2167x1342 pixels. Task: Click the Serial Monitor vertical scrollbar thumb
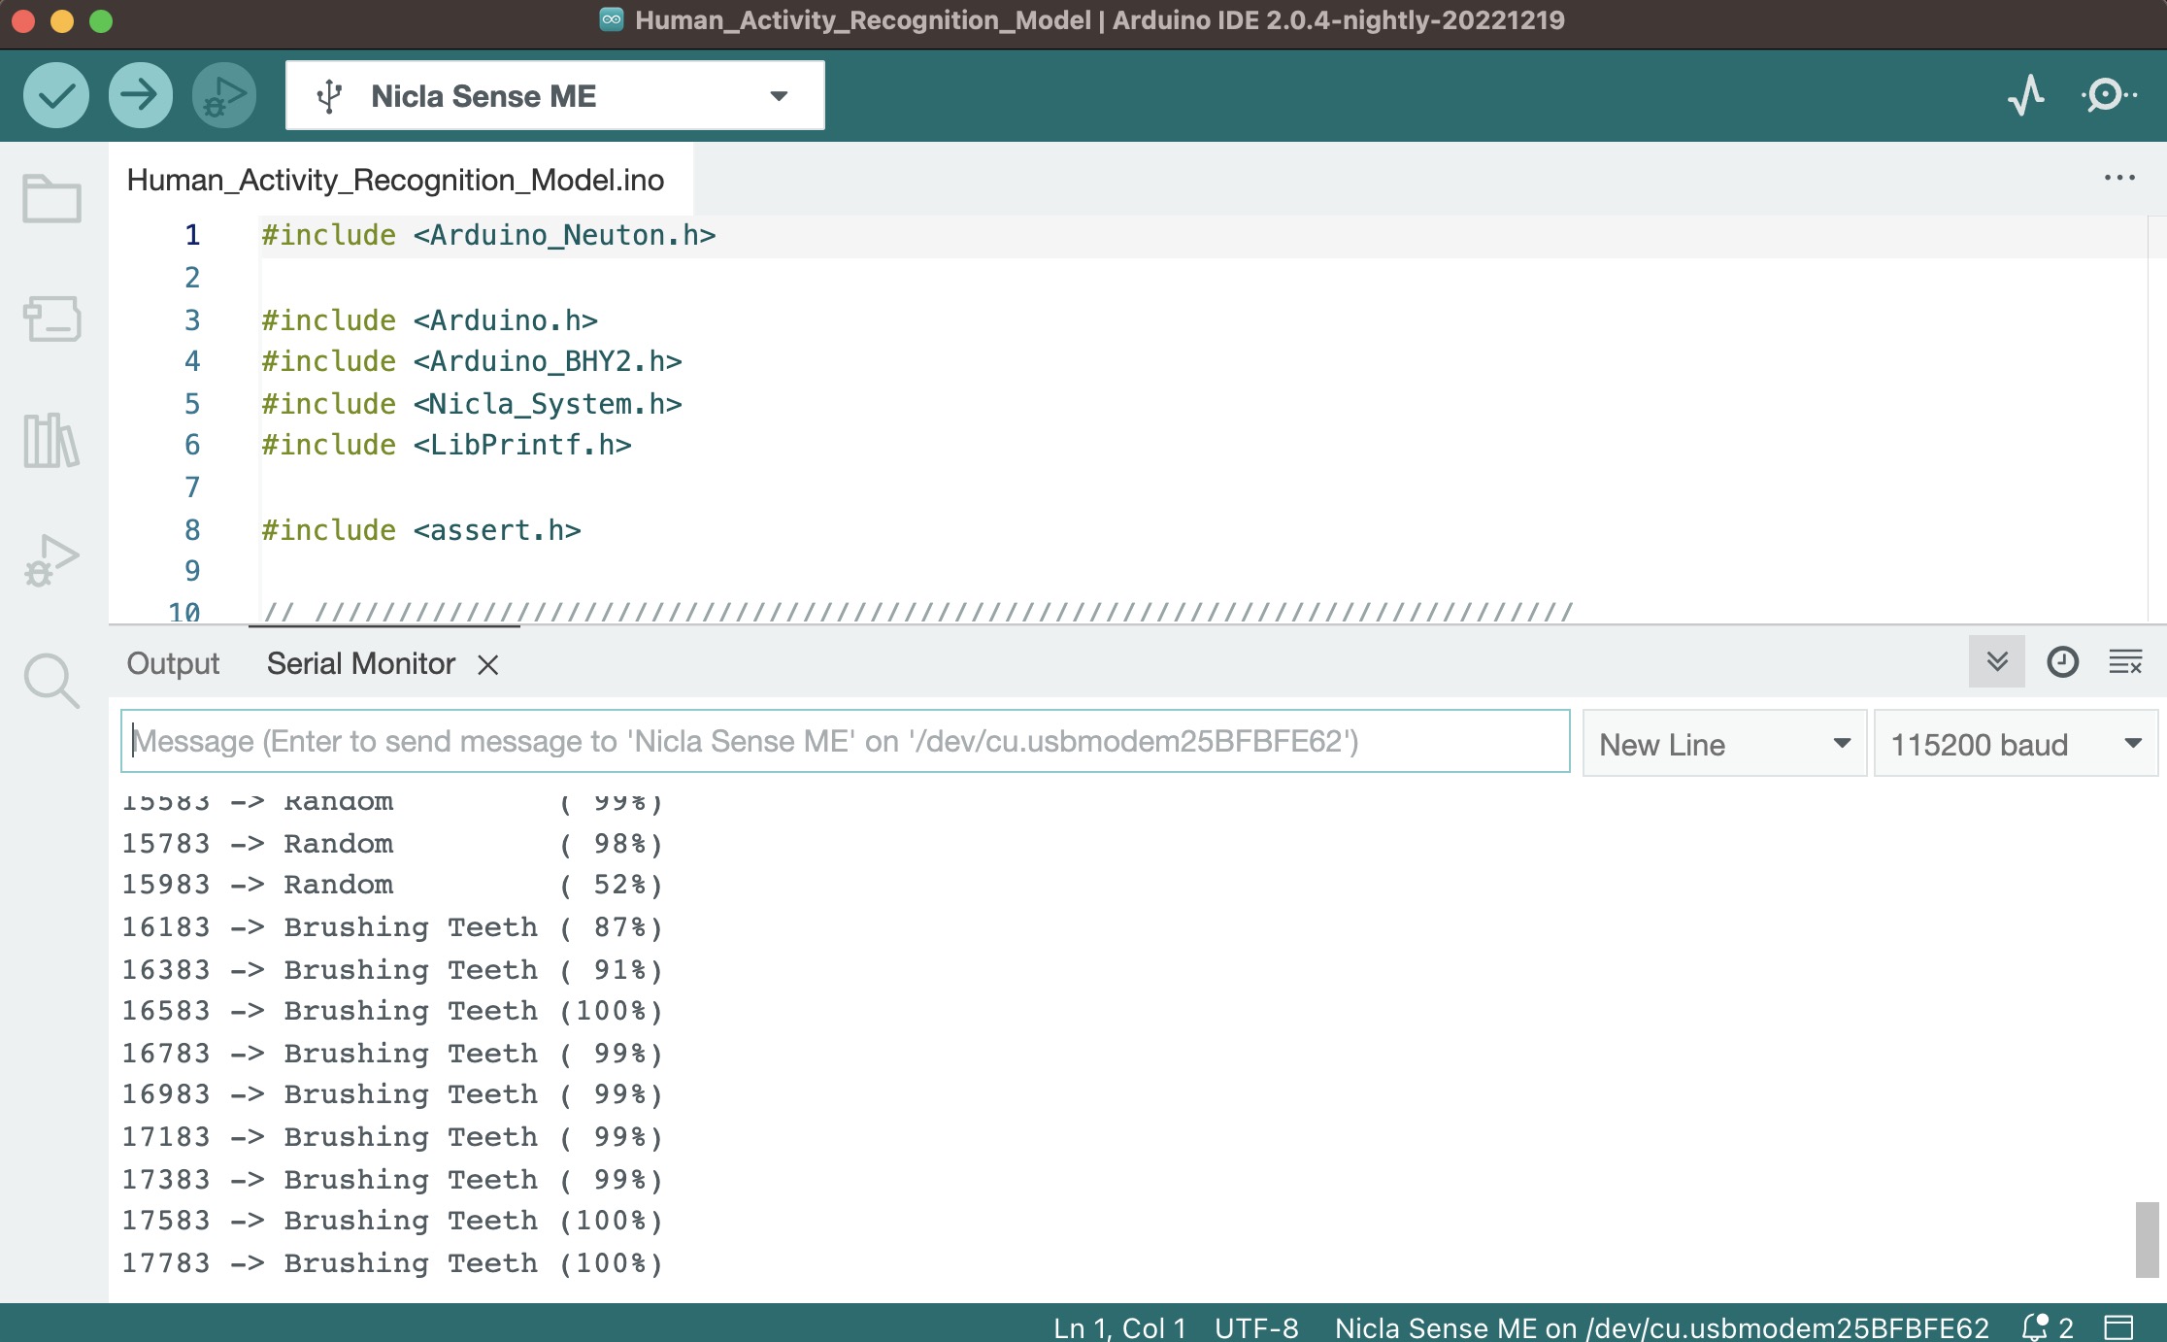tap(2147, 1240)
